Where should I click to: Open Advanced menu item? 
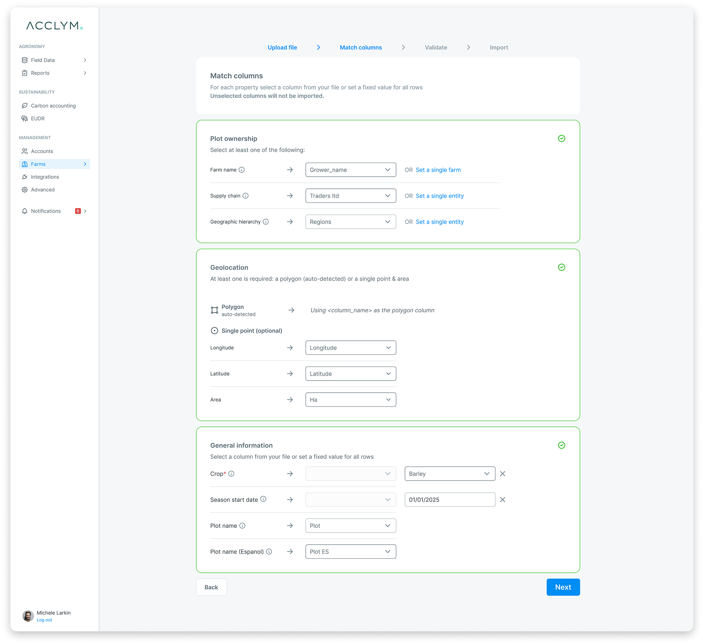[x=55, y=190]
